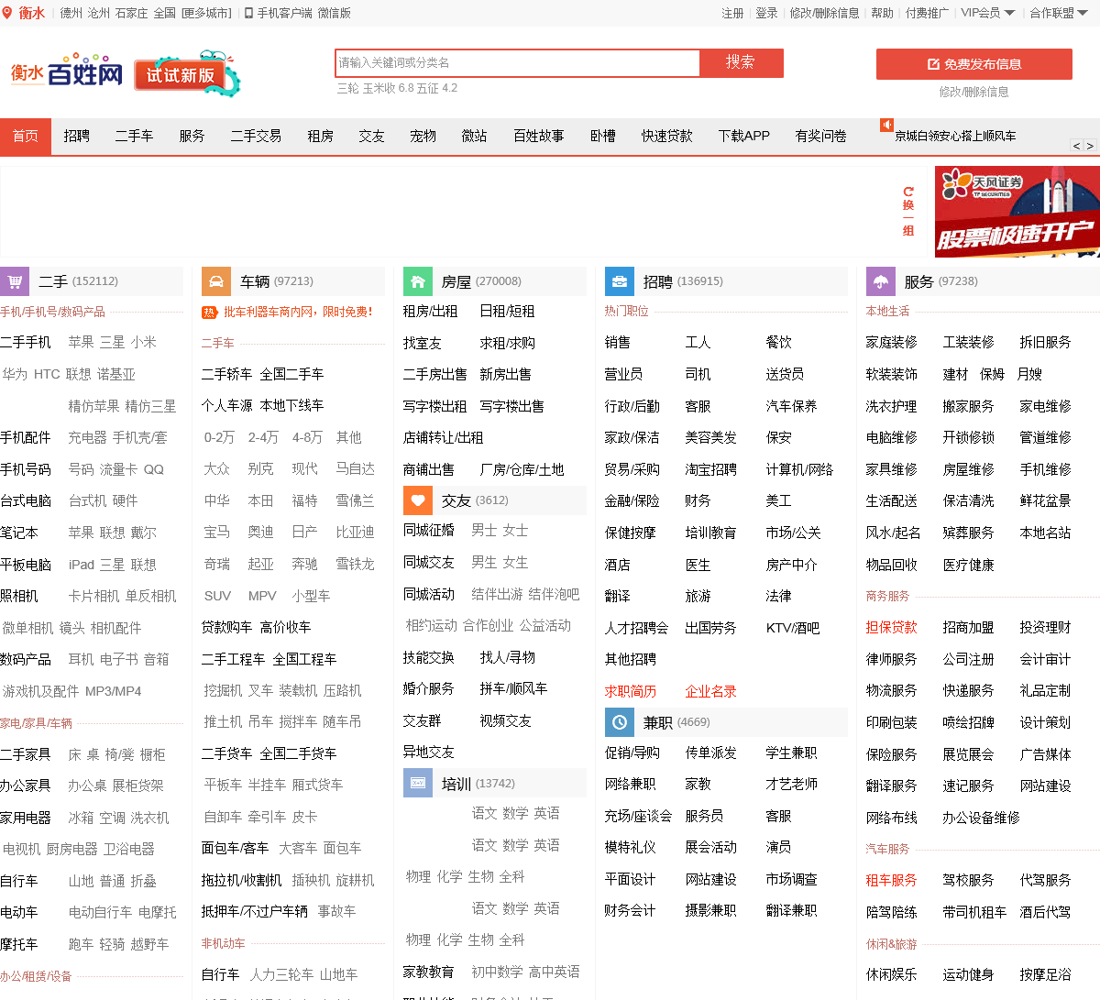Open the 有奖问卷 navigation tab
1100x1000 pixels.
(x=821, y=136)
